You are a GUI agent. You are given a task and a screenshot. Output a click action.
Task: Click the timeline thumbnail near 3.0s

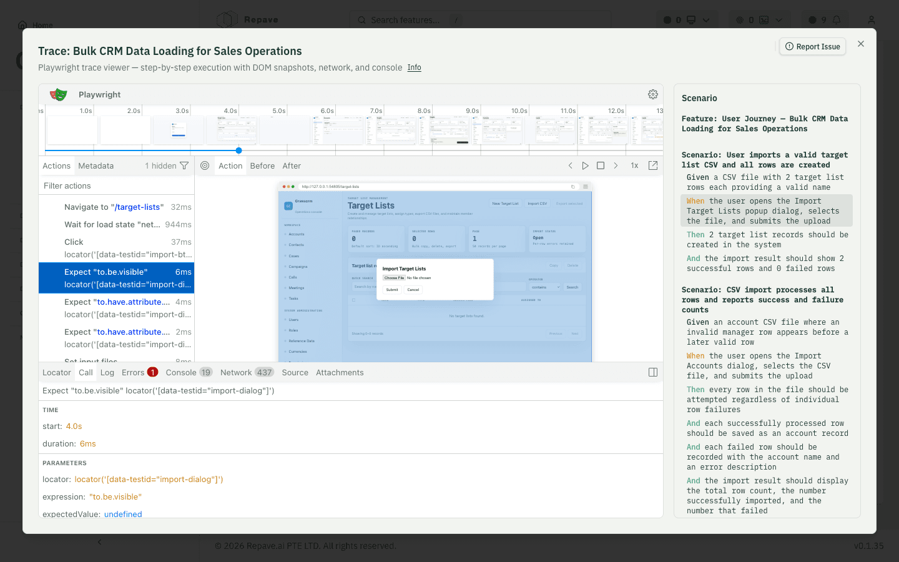click(x=179, y=131)
